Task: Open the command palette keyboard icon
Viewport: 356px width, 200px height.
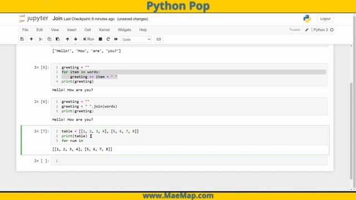Action: pos(159,39)
